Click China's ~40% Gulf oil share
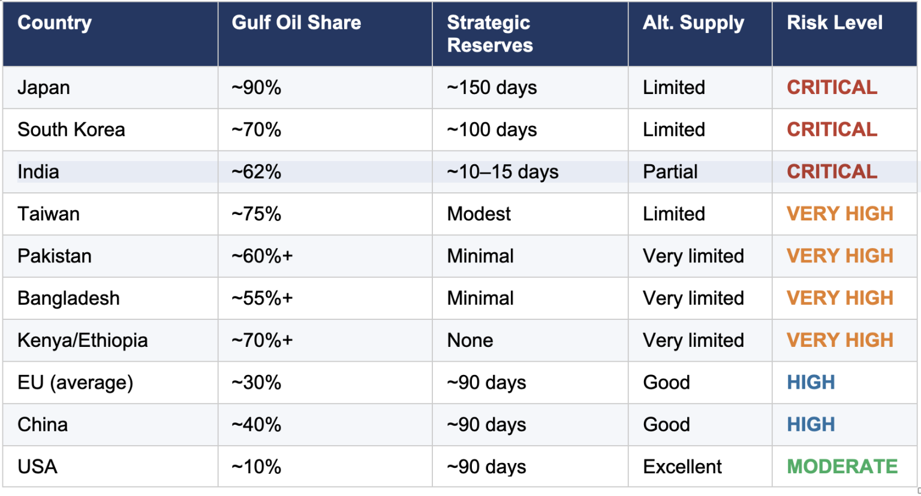Image resolution: width=921 pixels, height=496 pixels. [x=256, y=425]
